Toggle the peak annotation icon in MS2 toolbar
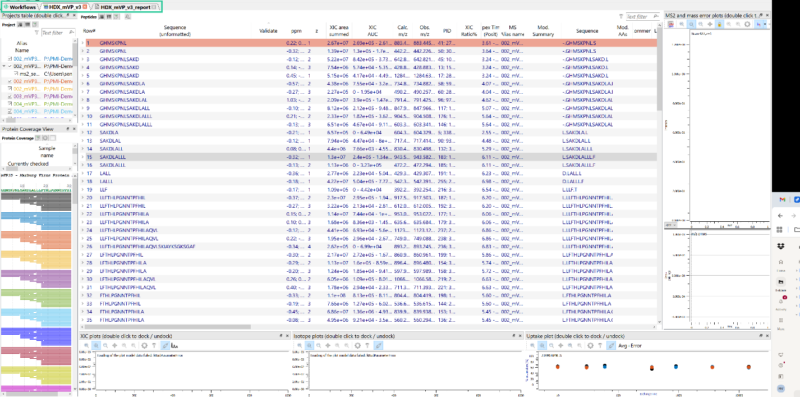The image size is (800, 397). (x=758, y=24)
